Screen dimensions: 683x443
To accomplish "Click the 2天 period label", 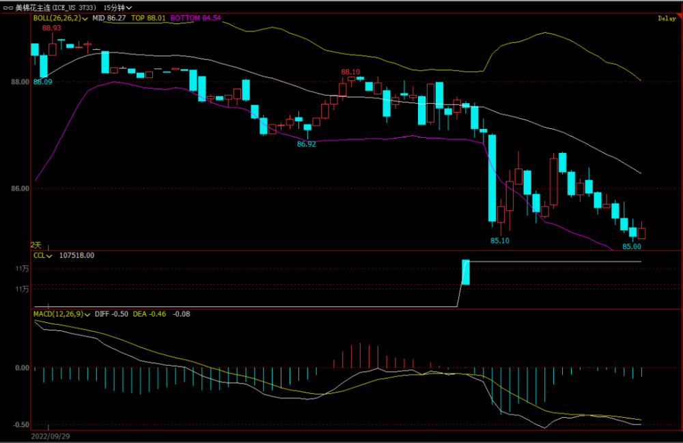I will (x=36, y=244).
